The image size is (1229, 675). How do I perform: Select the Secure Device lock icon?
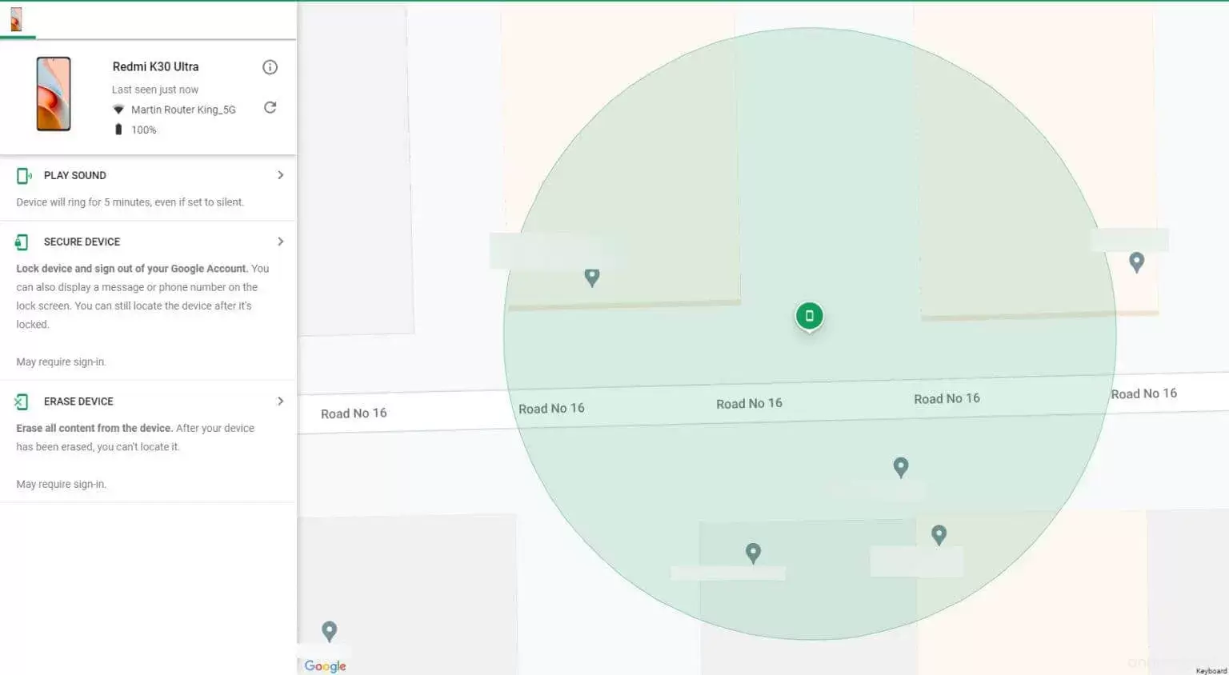click(23, 242)
